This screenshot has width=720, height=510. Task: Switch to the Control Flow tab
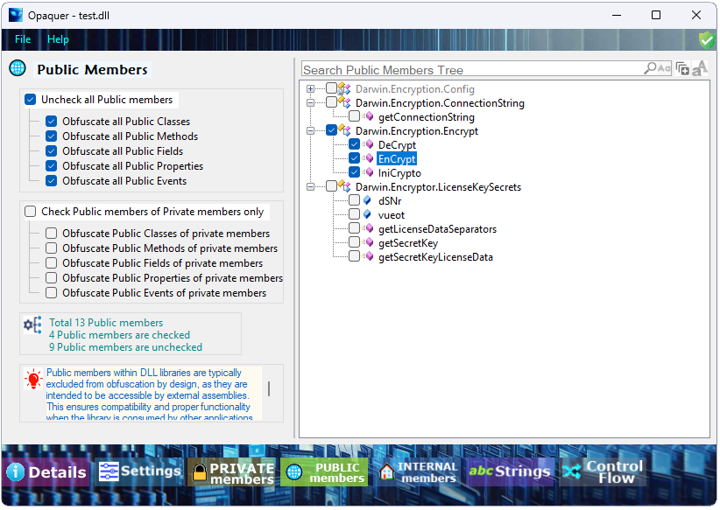[604, 472]
